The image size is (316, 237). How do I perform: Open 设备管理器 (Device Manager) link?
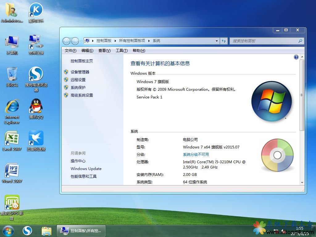coord(80,72)
